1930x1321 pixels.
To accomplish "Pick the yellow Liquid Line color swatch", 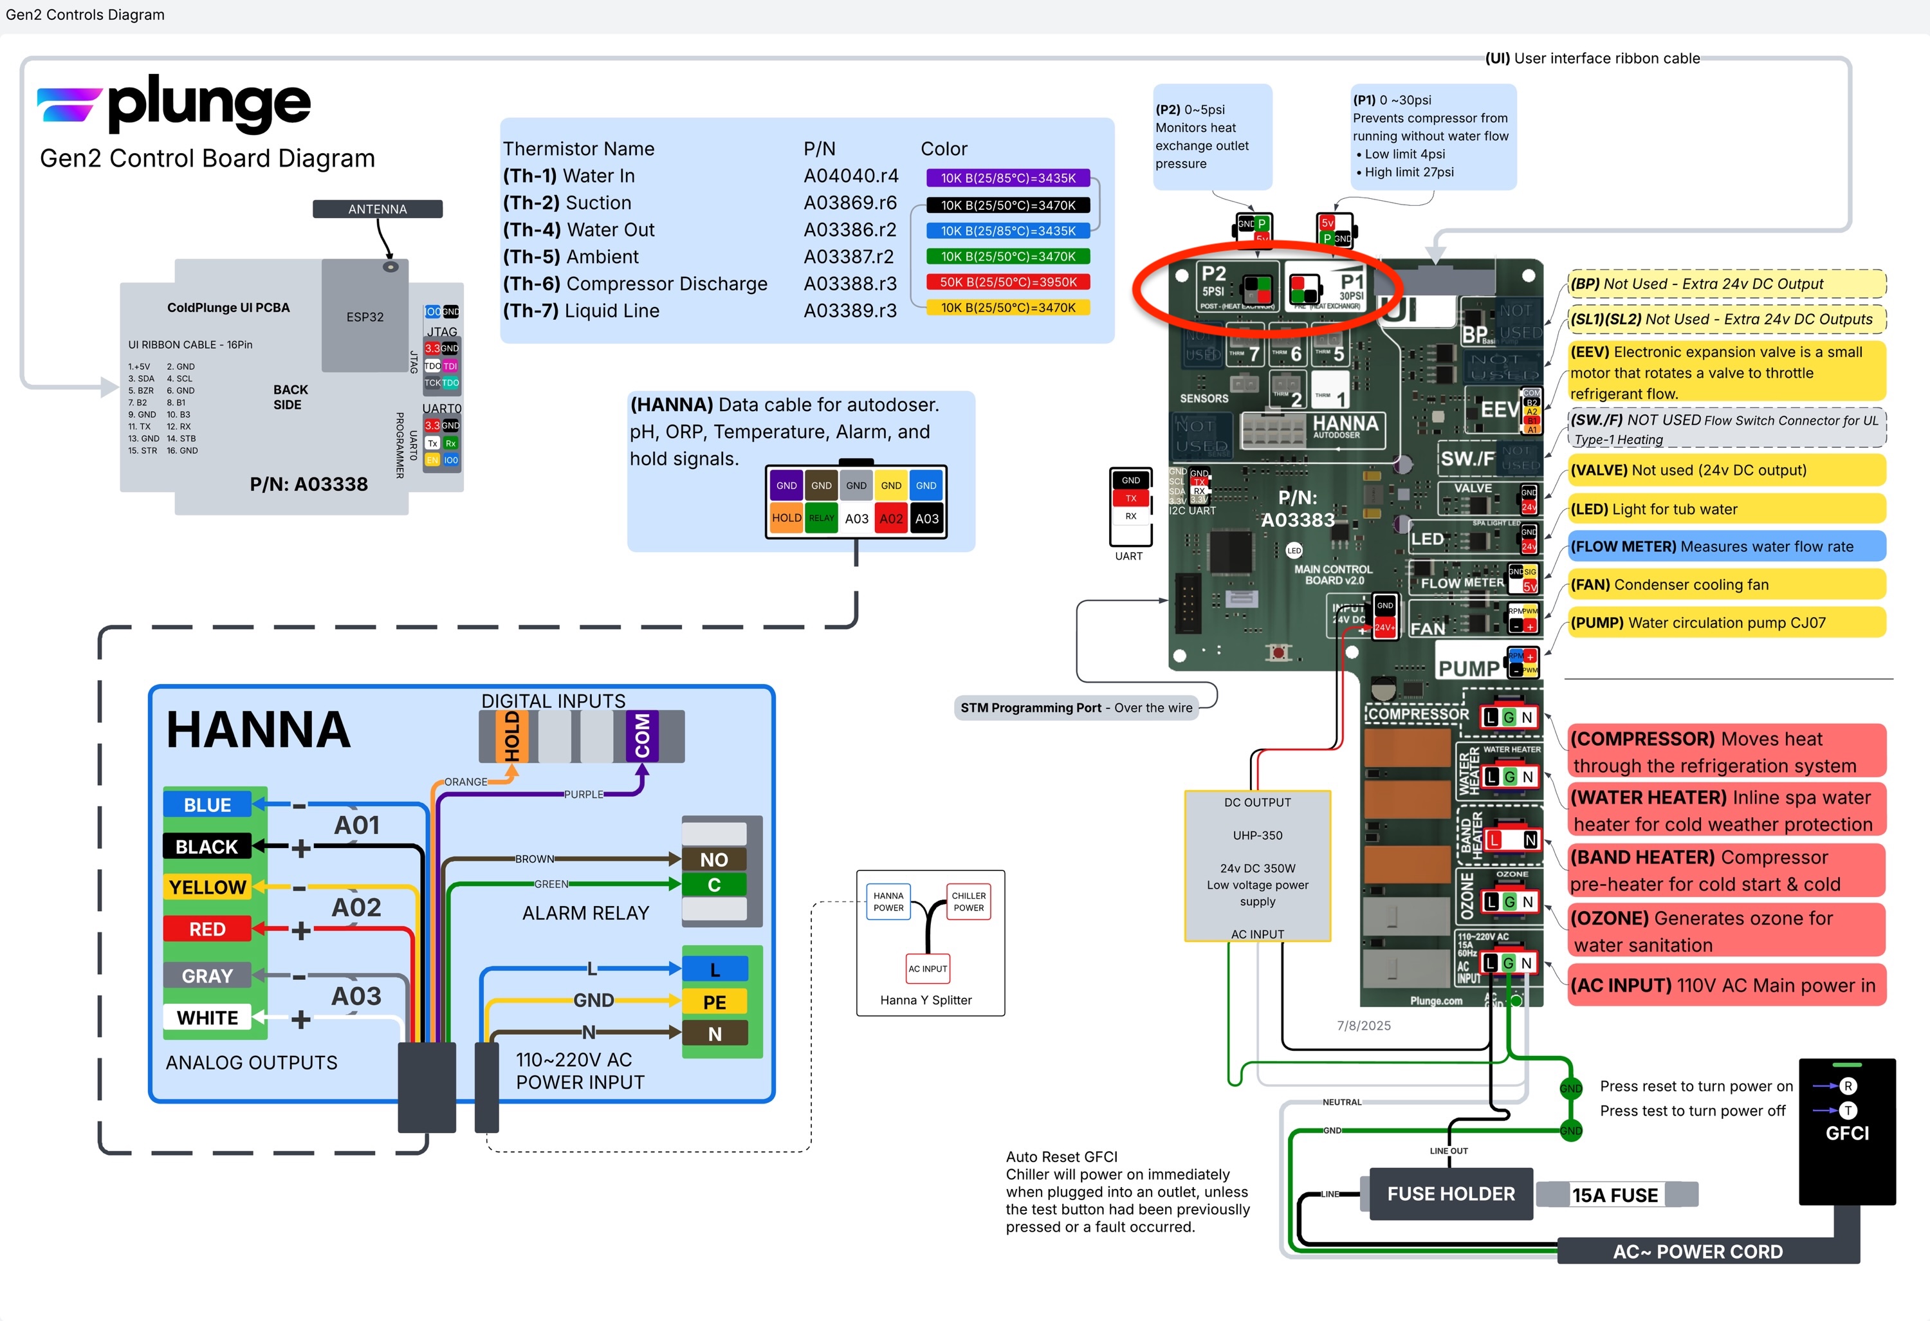I will pyautogui.click(x=1008, y=308).
